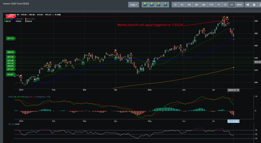This screenshot has height=143, width=261.
Task: Click the 426.93 support level tag
Action: 11,66
